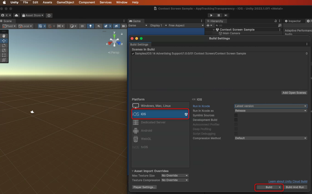Click Add Open Scenes button
This screenshot has width=312, height=194.
[294, 93]
